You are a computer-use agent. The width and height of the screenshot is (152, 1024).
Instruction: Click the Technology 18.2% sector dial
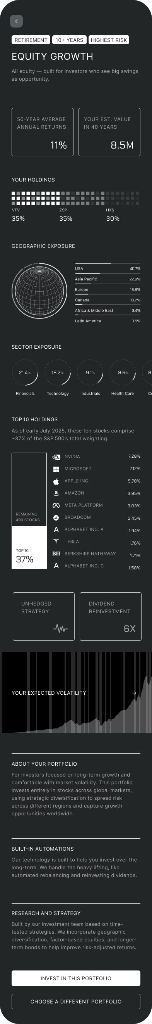click(58, 373)
